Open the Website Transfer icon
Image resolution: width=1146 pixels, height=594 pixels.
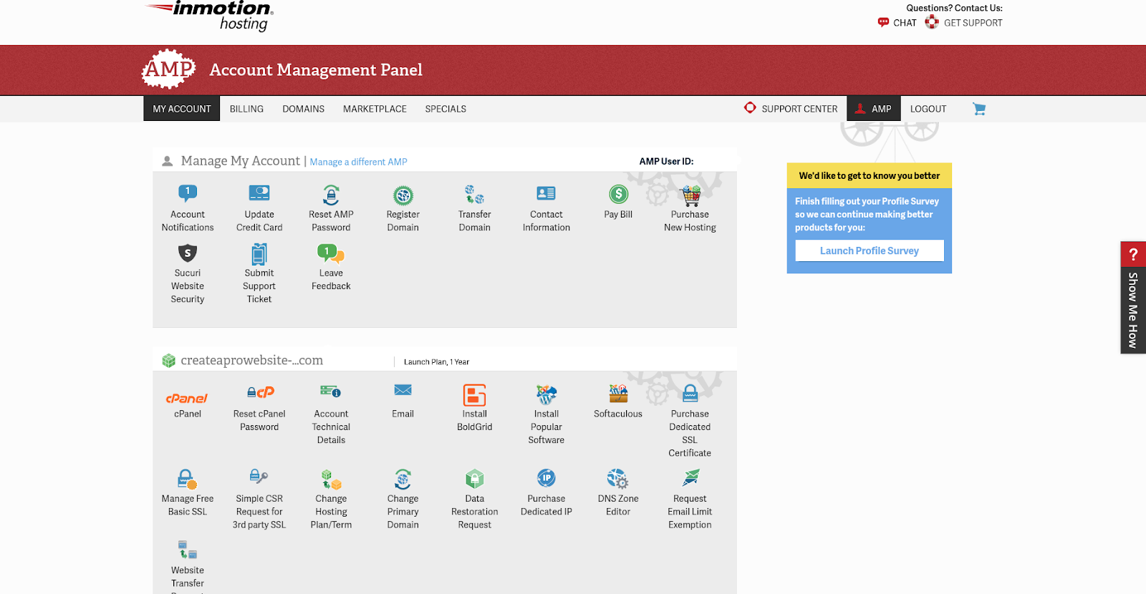tap(188, 550)
